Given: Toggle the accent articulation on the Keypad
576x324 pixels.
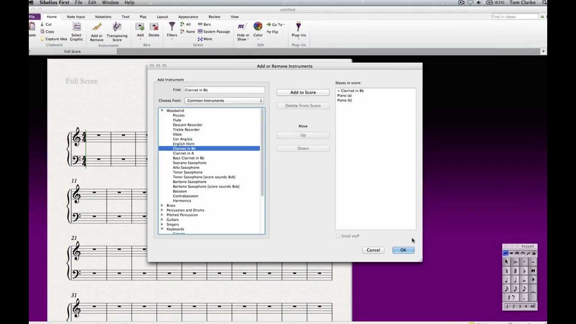Looking at the screenshot, I should click(x=515, y=262).
